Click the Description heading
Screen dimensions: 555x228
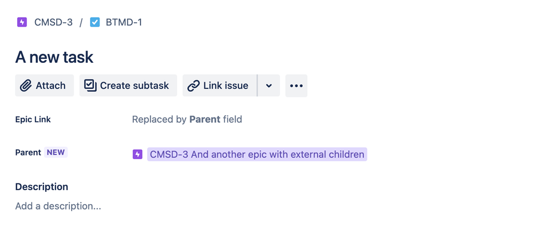click(x=42, y=187)
